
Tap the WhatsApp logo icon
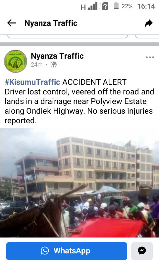click(45, 251)
